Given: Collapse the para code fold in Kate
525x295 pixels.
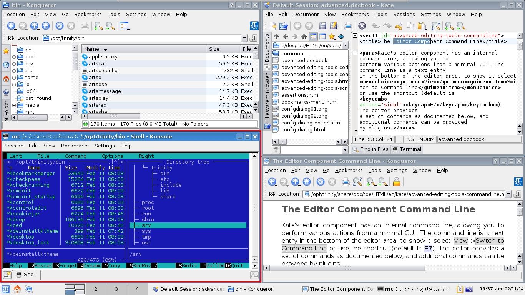Looking at the screenshot, I should click(355, 53).
